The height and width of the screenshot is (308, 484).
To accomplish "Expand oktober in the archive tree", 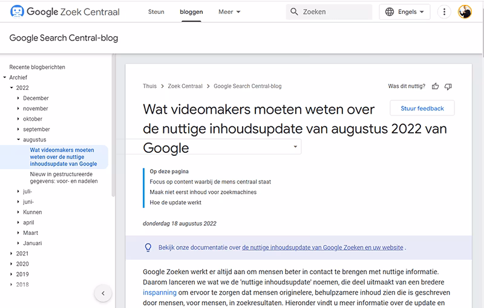I will click(x=18, y=119).
